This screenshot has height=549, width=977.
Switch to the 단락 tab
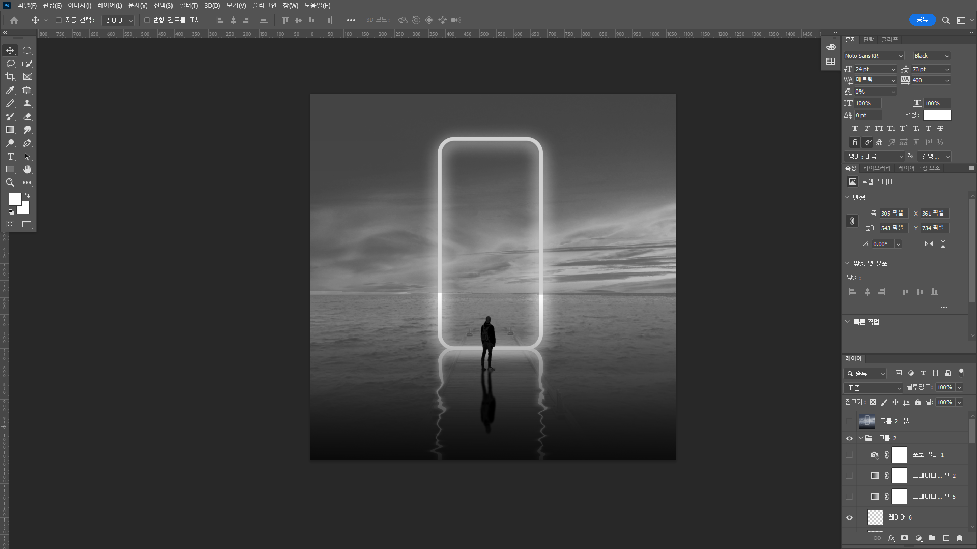(x=869, y=40)
